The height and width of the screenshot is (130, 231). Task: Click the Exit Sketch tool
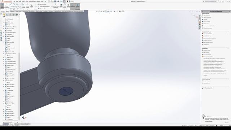(2, 6)
